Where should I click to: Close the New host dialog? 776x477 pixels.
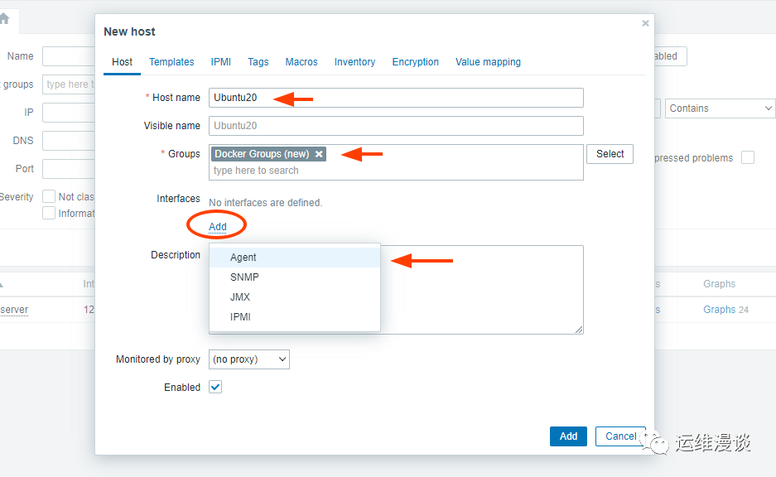coord(645,24)
